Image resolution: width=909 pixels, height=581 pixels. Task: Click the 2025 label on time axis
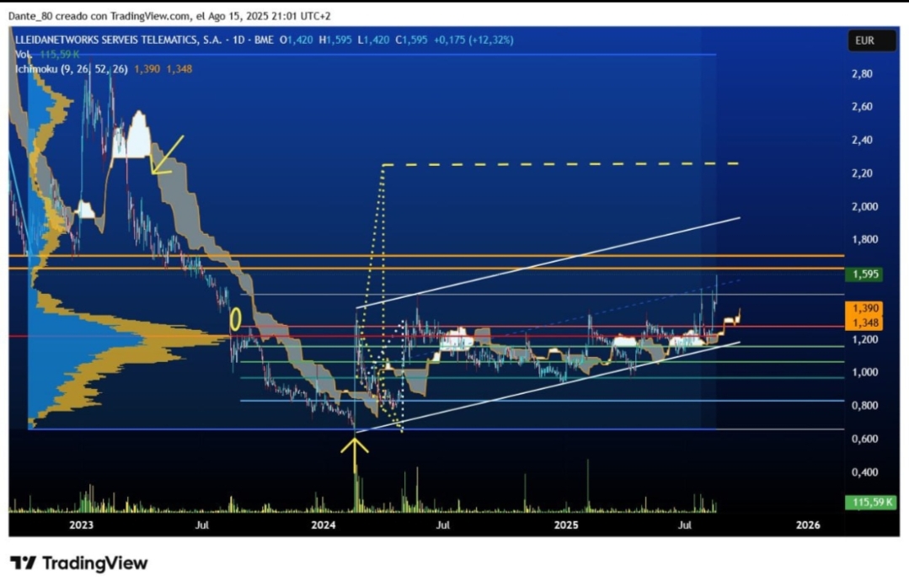pos(566,525)
